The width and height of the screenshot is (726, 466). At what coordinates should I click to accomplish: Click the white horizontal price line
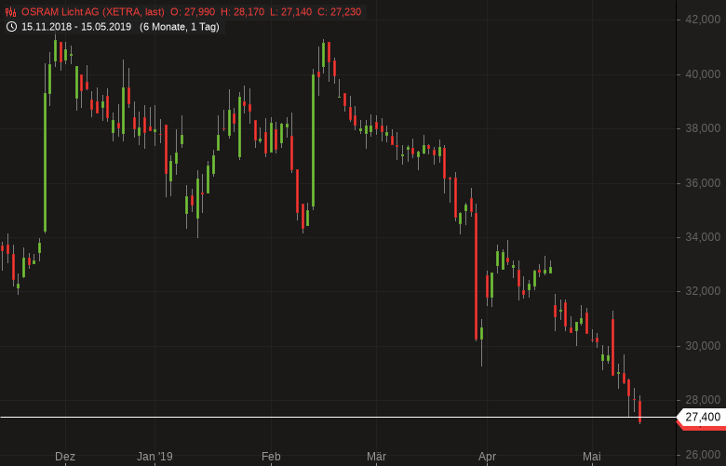pyautogui.click(x=338, y=417)
